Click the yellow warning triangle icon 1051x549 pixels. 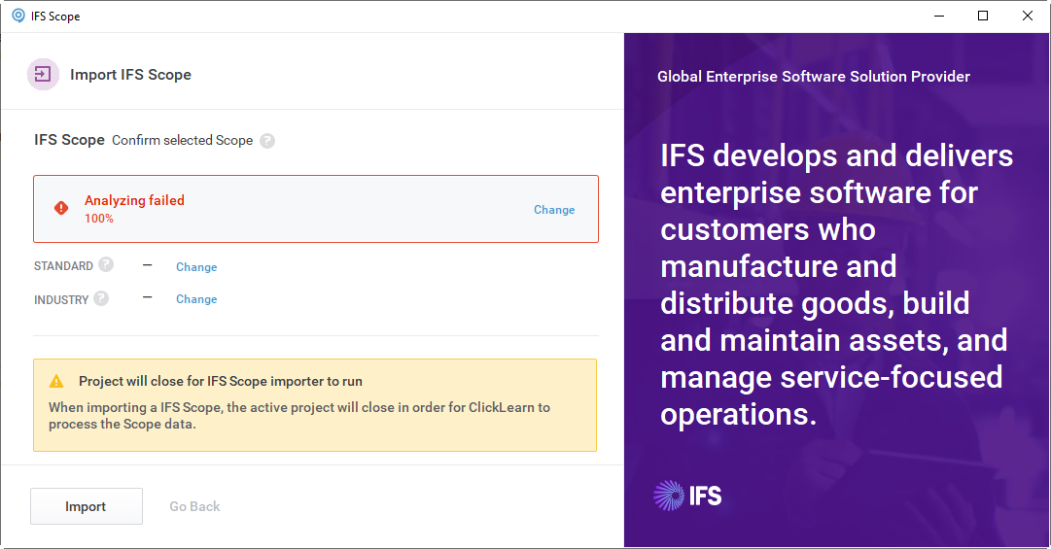click(x=56, y=381)
